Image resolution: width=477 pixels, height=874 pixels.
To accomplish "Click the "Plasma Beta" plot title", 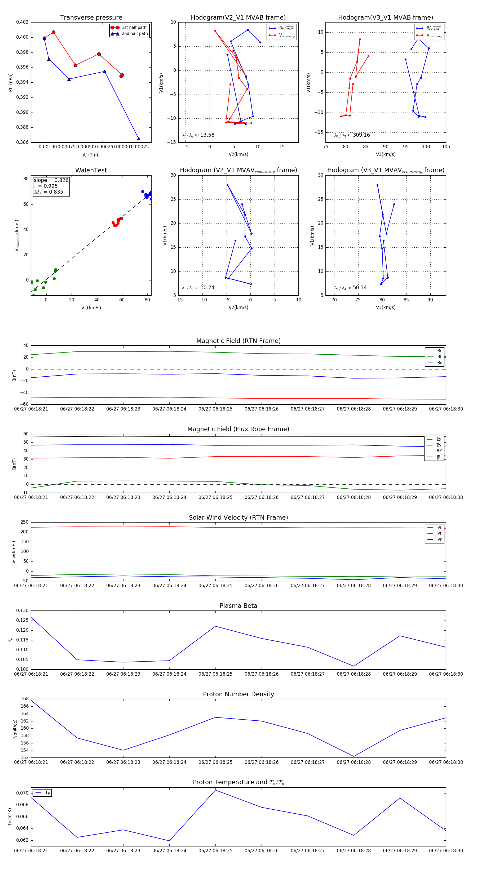I will (238, 606).
